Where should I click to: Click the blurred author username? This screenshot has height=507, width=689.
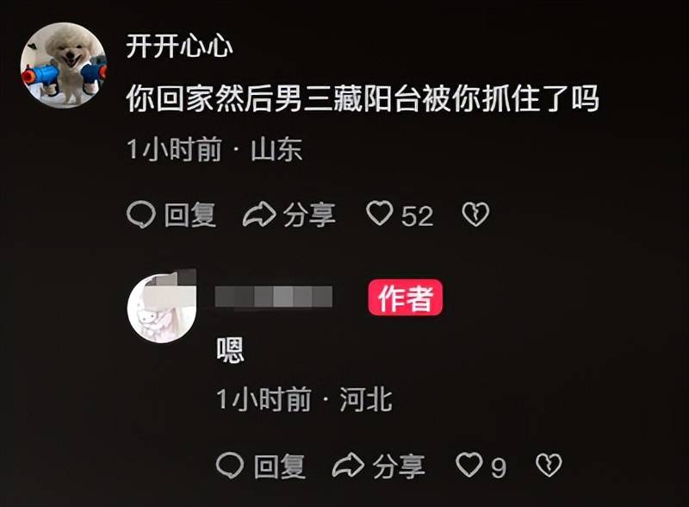(x=273, y=297)
